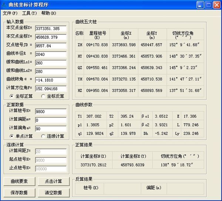This screenshot has width=222, height=201.
Task: Click the application icon in the title bar
Action: coord(4,5)
